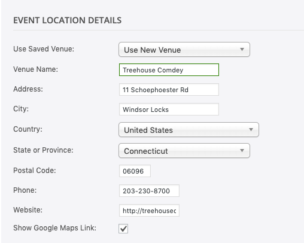This screenshot has height=243, width=304.
Task: Click the City field containing Windsor Locks
Action: [169, 110]
